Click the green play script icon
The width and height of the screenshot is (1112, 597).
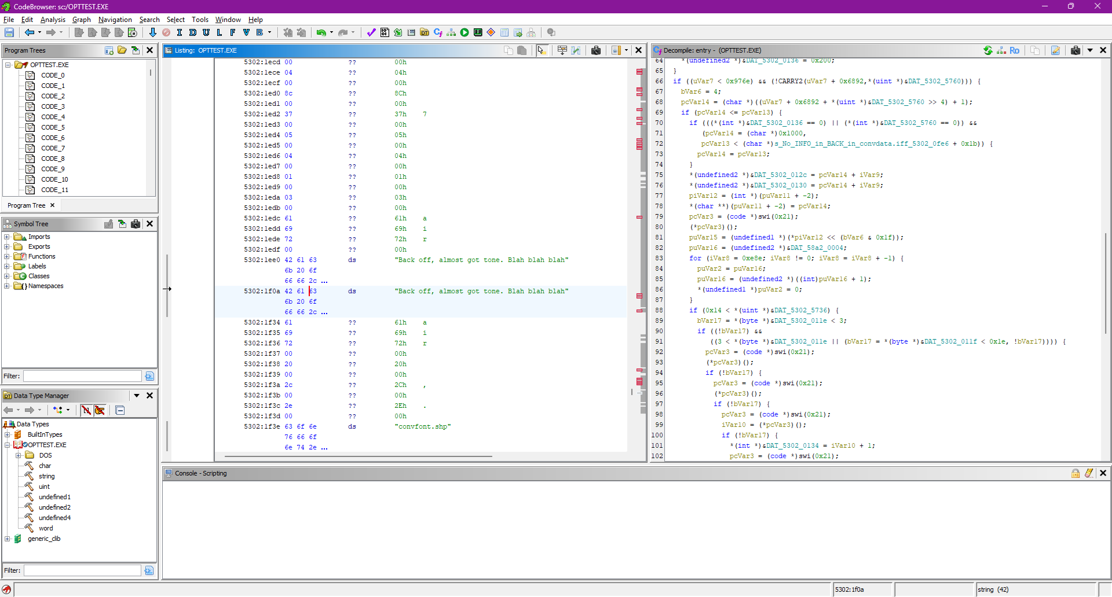pos(464,32)
